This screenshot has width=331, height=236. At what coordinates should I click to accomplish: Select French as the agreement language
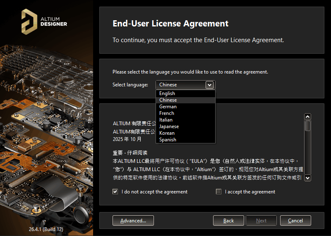(167, 113)
